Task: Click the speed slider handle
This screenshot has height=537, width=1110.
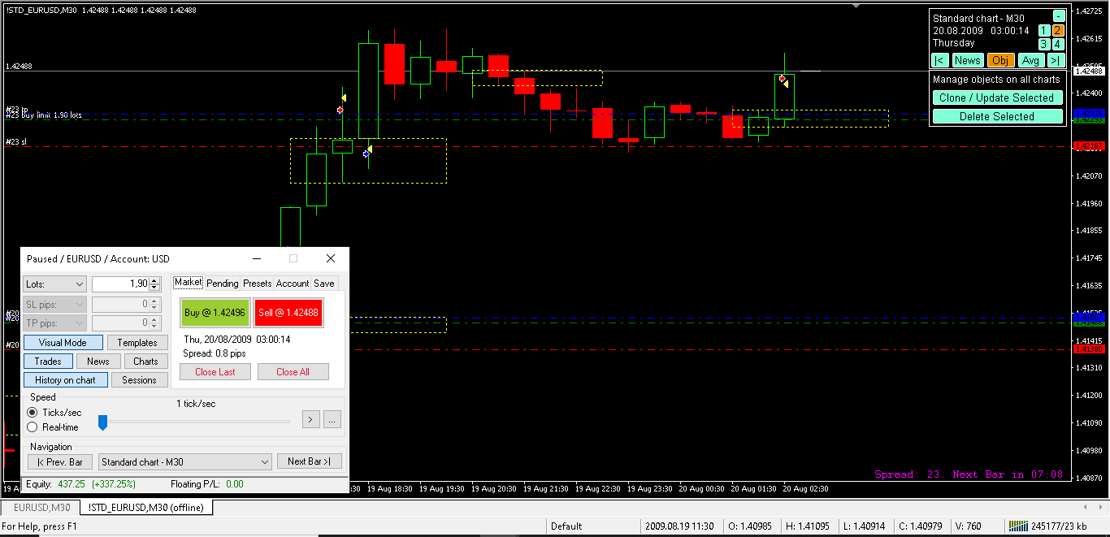Action: (x=102, y=422)
